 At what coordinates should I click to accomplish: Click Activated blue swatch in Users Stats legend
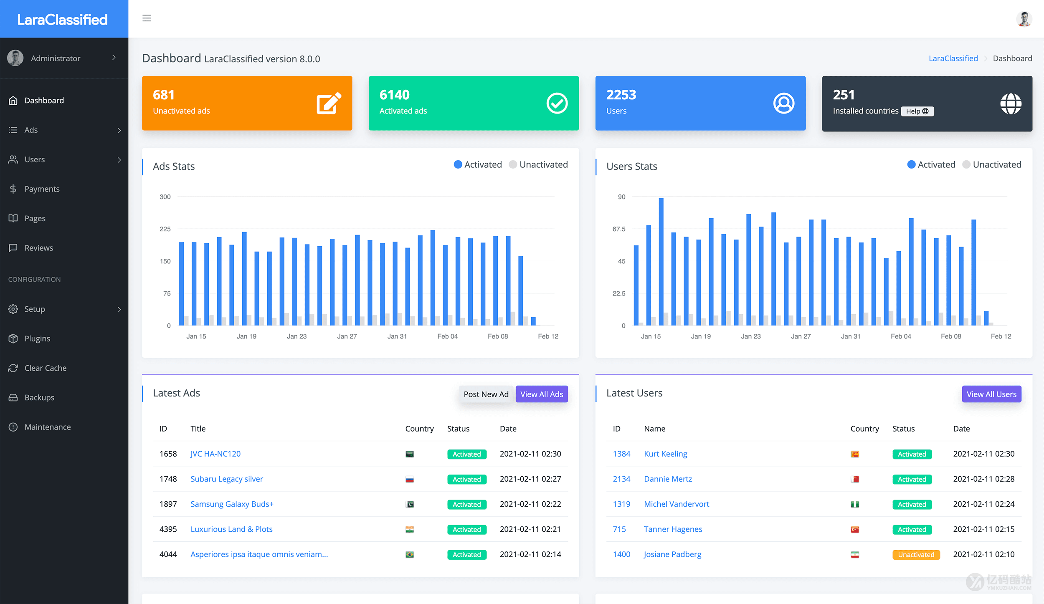(911, 164)
